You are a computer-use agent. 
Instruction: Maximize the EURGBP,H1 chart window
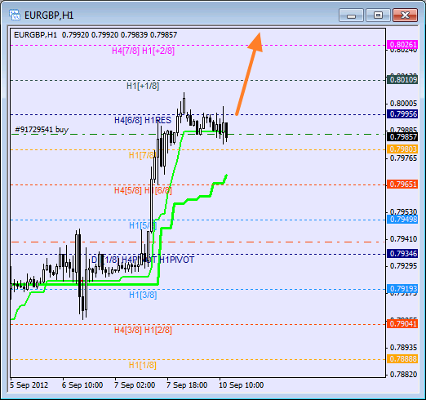[x=378, y=16]
